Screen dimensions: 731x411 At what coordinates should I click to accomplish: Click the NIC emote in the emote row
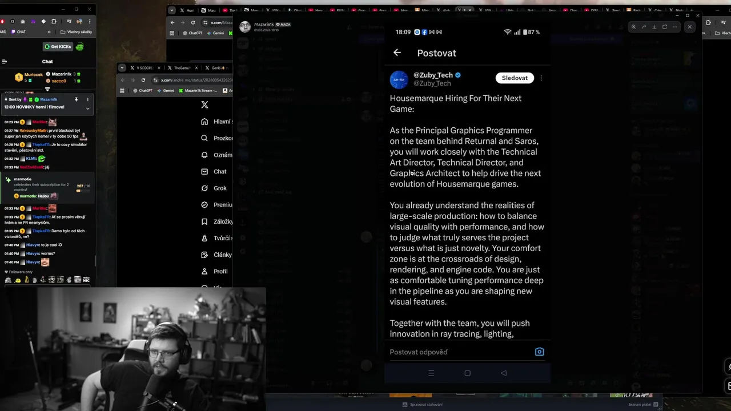point(86,280)
